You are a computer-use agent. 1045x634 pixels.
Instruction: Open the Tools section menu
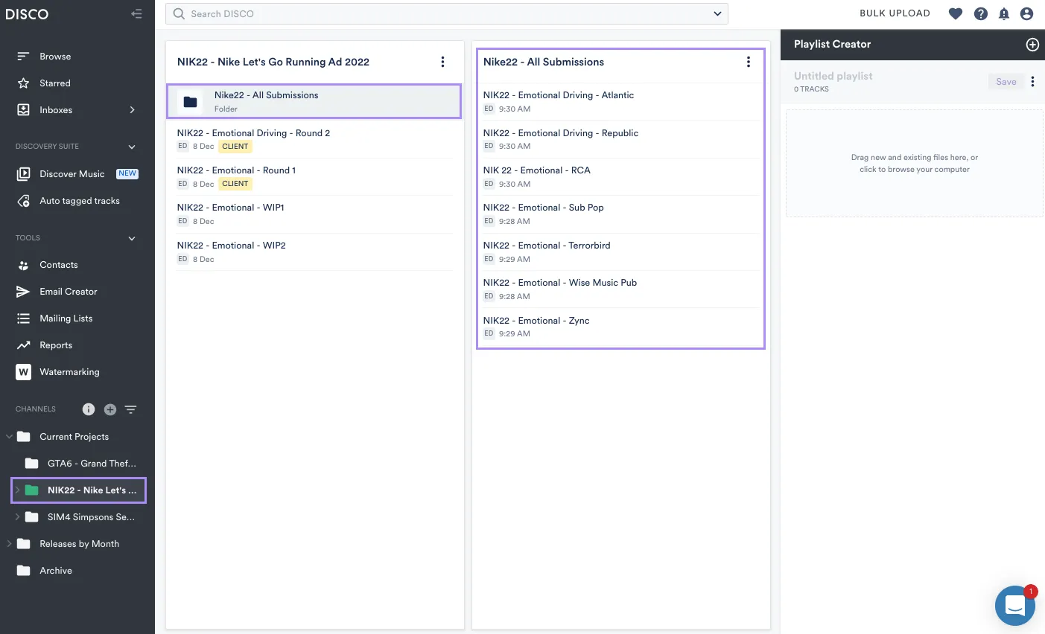132,238
